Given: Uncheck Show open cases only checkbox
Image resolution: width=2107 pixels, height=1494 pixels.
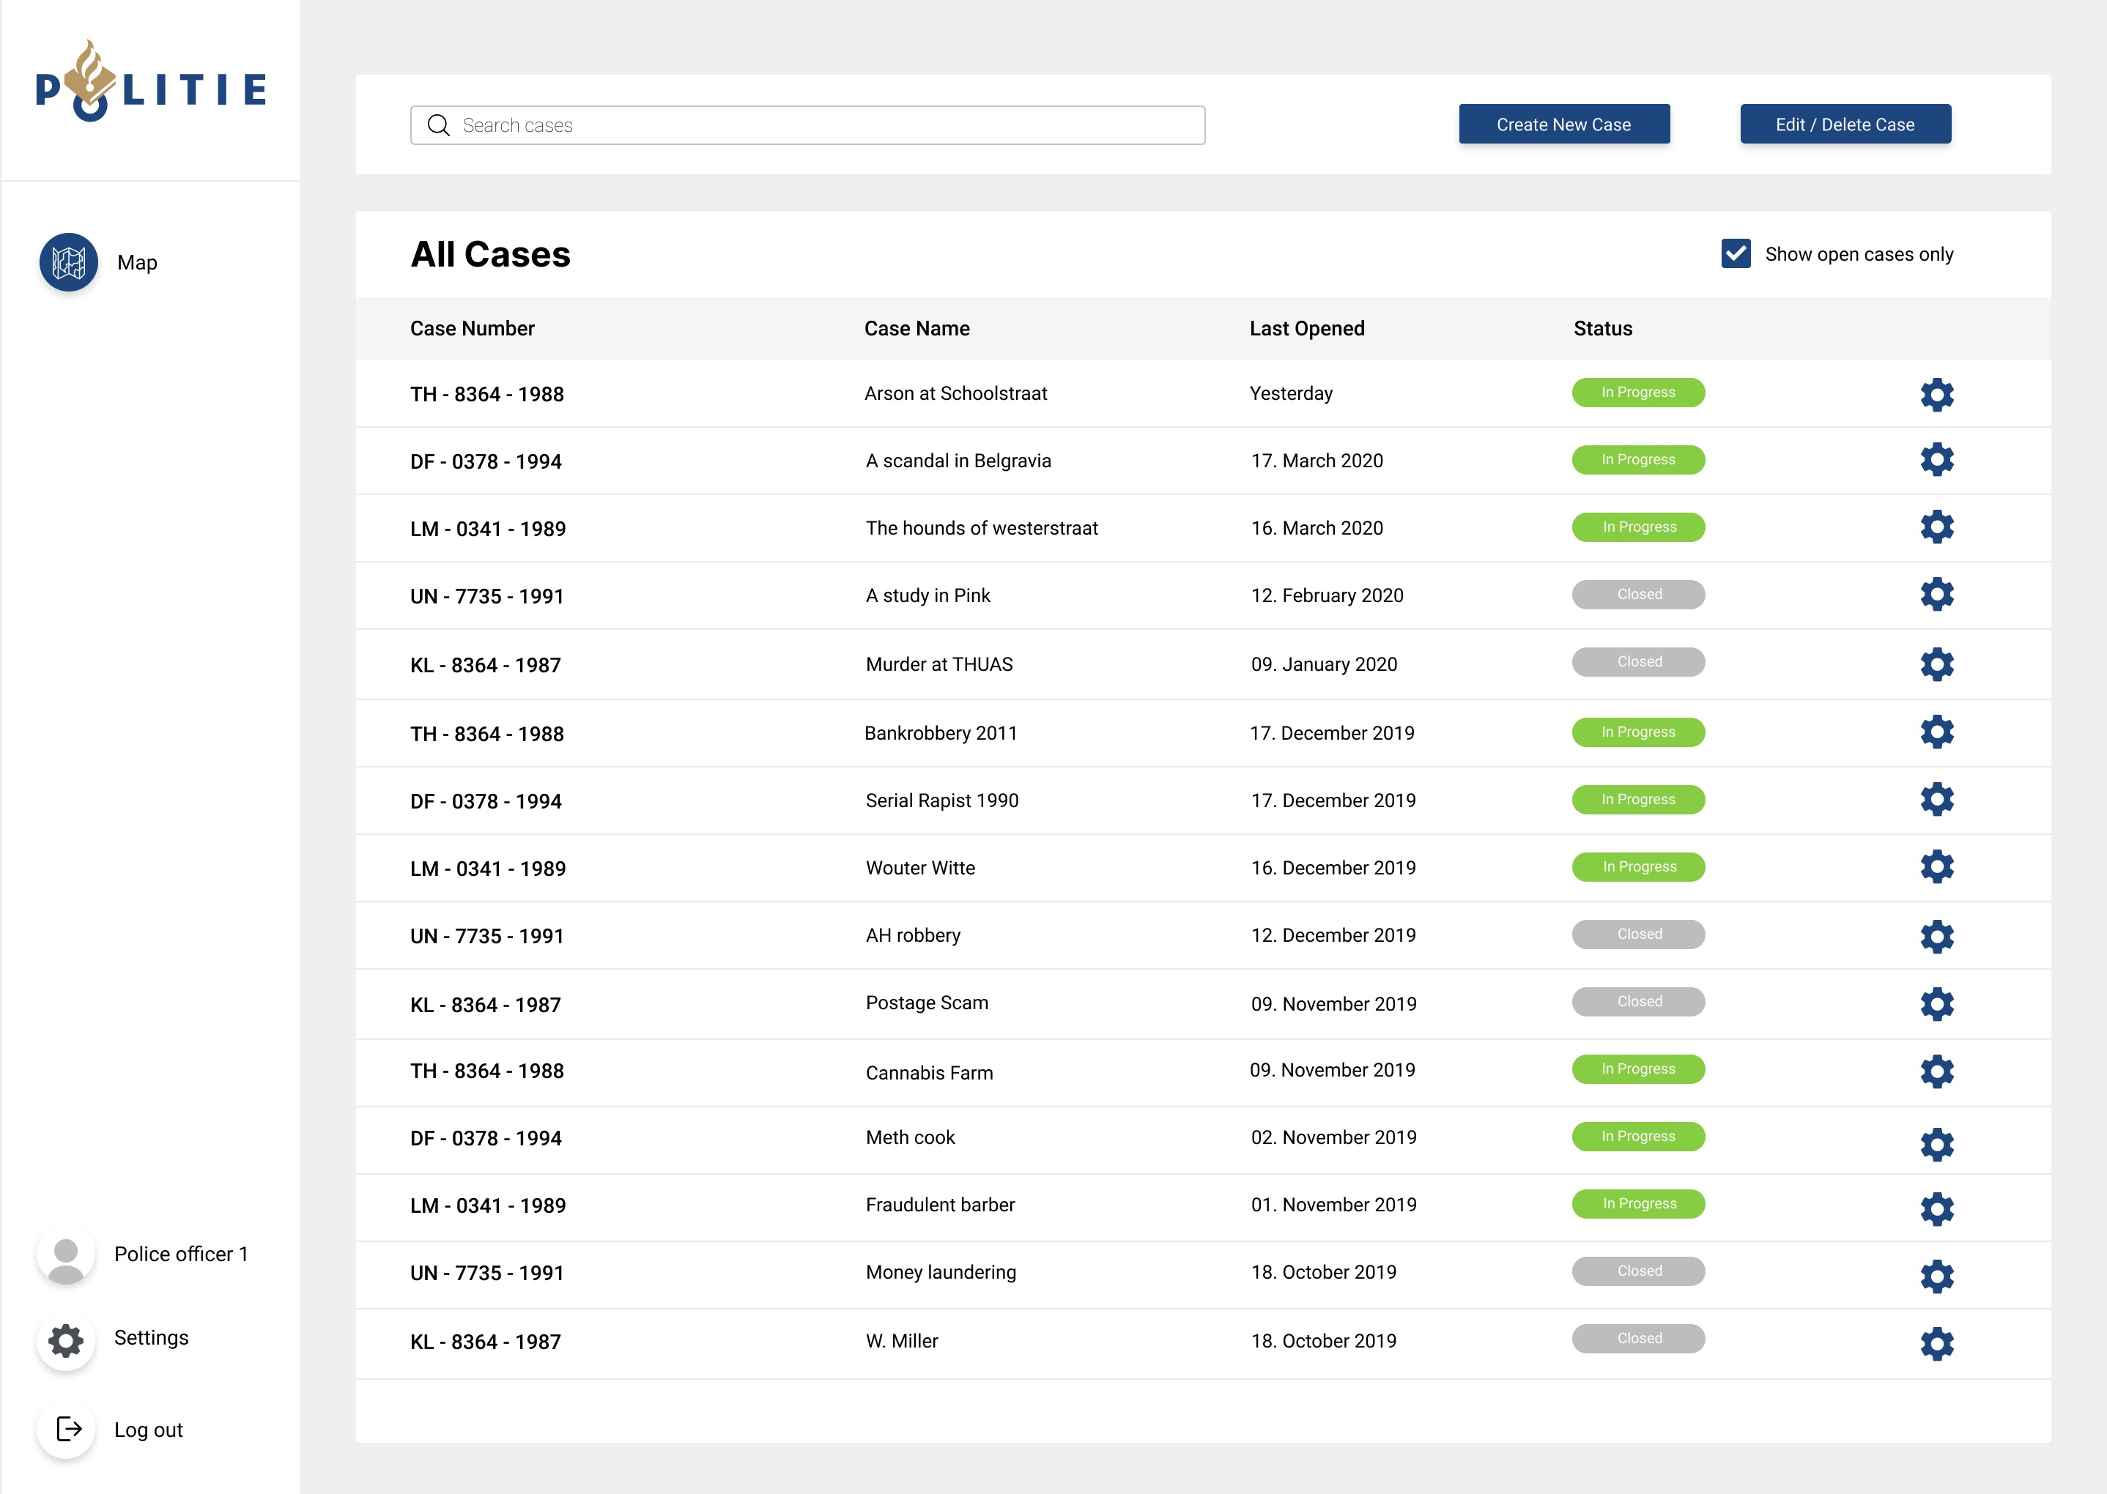Looking at the screenshot, I should pos(1736,254).
